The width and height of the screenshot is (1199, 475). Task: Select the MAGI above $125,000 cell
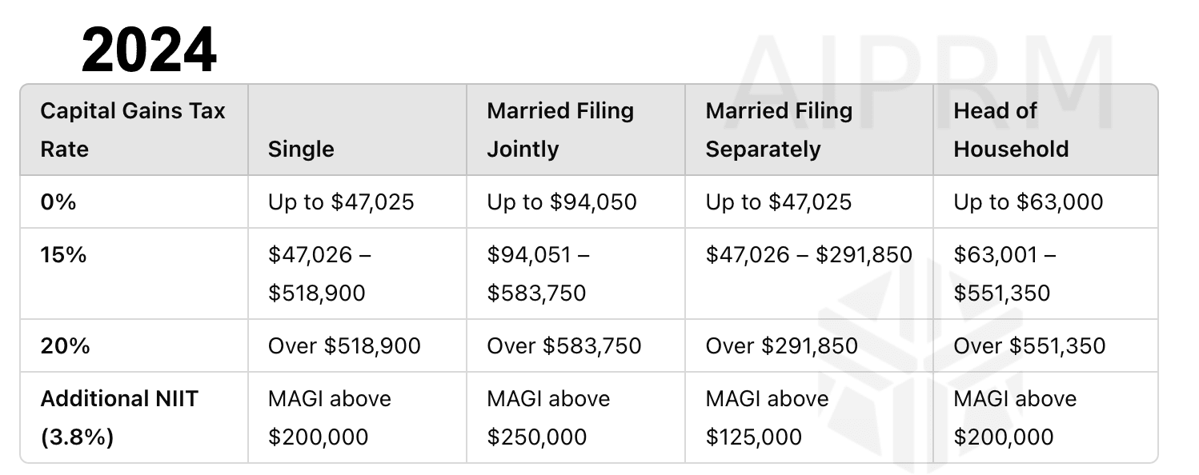[767, 417]
